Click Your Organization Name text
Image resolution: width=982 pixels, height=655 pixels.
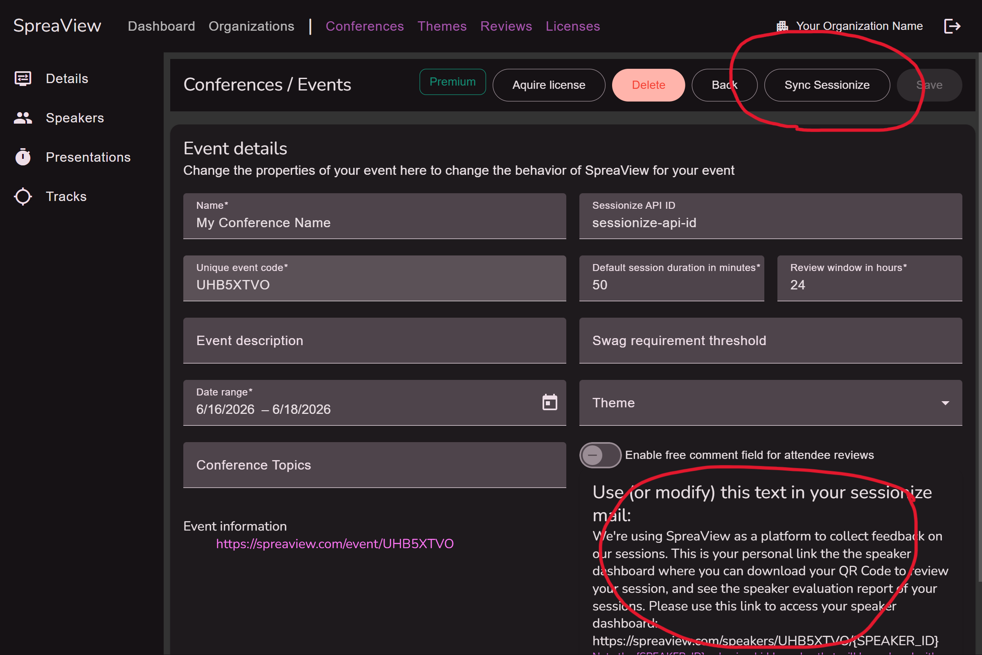pos(859,26)
